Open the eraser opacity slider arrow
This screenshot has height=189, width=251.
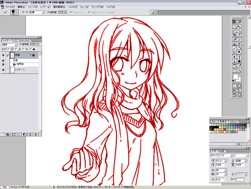pyautogui.click(x=66, y=12)
